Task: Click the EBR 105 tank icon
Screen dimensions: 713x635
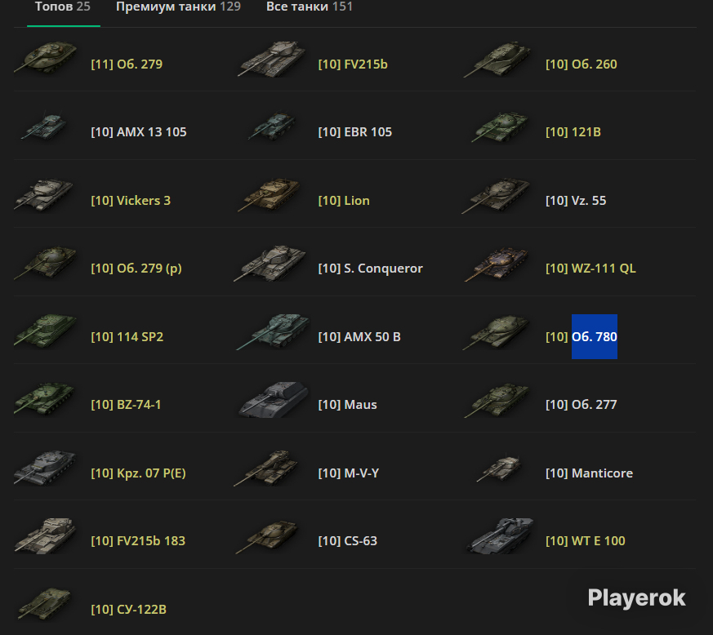Action: (x=272, y=127)
